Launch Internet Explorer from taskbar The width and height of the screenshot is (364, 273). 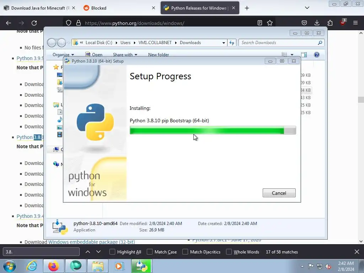pyautogui.click(x=32, y=266)
